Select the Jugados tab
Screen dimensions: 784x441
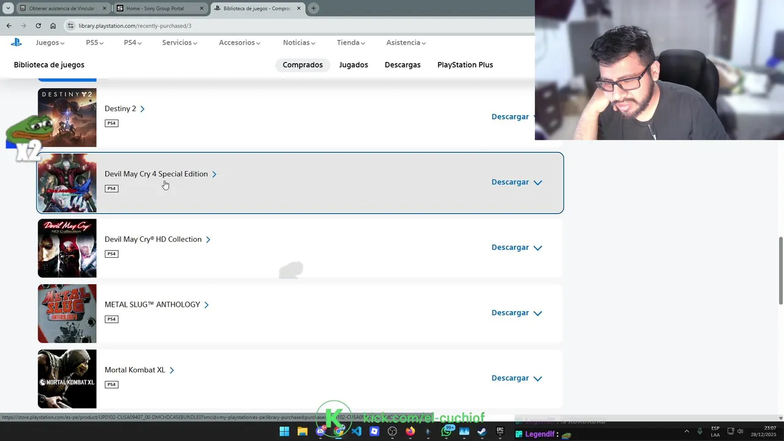point(353,65)
